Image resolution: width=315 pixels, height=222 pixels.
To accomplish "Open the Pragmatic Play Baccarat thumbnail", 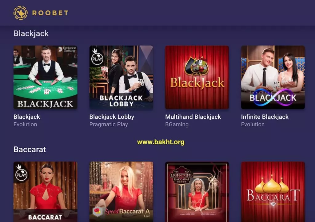I will click(46, 192).
